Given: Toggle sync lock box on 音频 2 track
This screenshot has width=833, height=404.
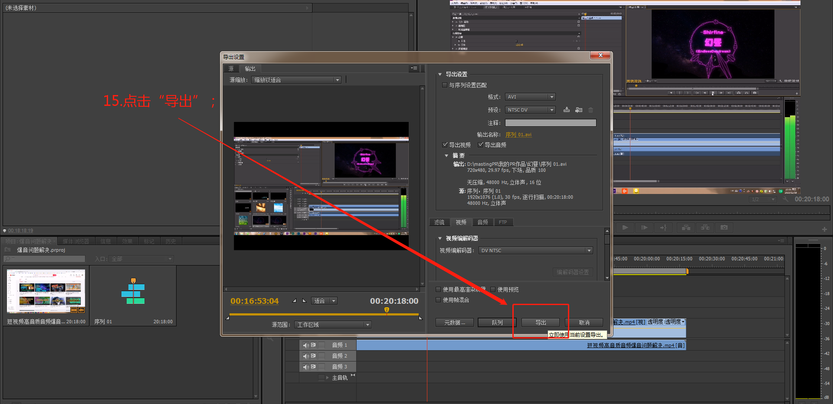Looking at the screenshot, I should (x=321, y=356).
